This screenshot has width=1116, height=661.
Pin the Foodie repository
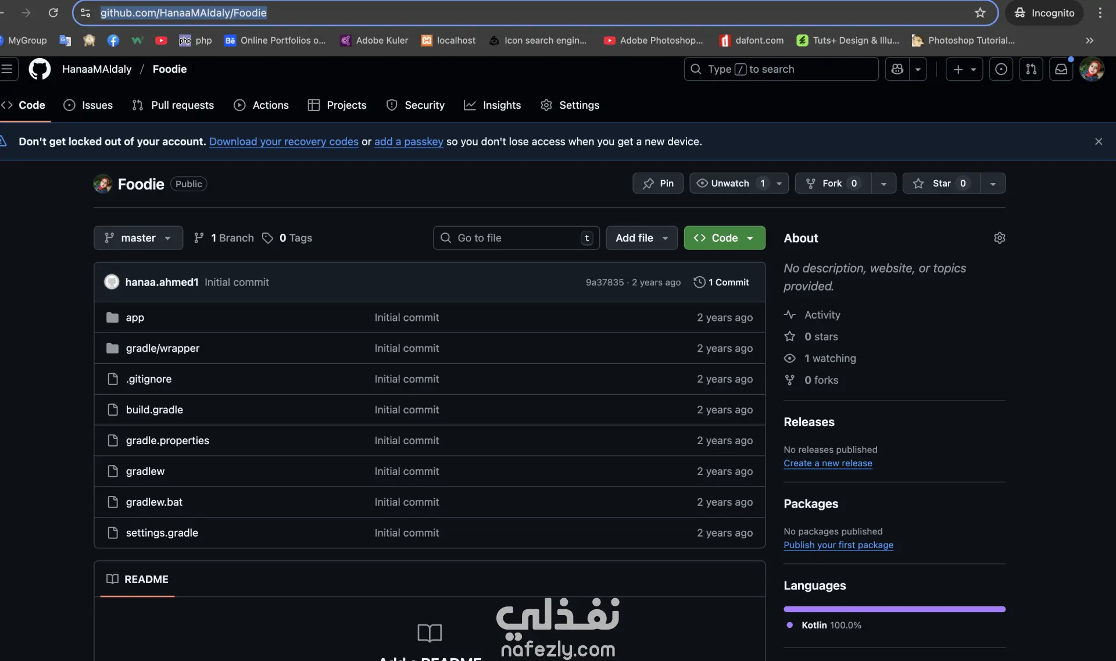658,183
